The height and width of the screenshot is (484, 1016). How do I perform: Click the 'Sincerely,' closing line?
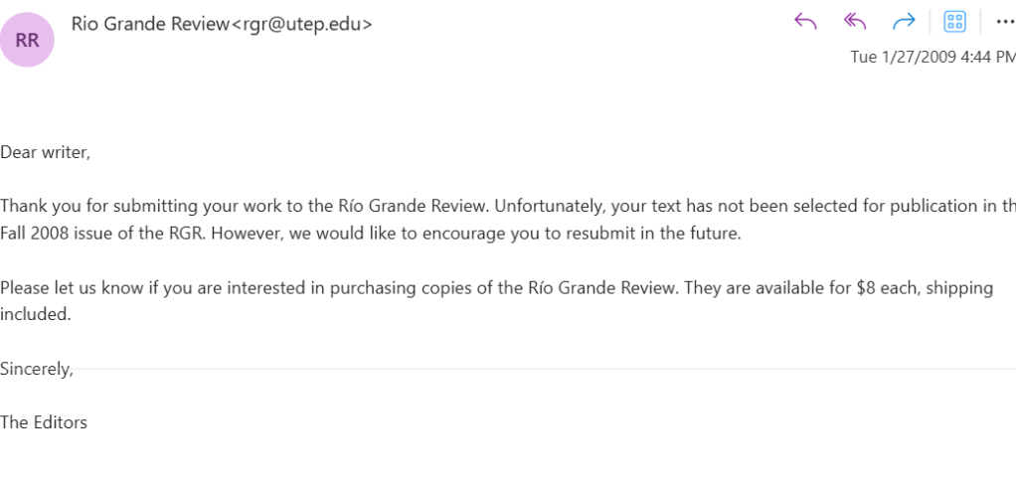tap(37, 369)
